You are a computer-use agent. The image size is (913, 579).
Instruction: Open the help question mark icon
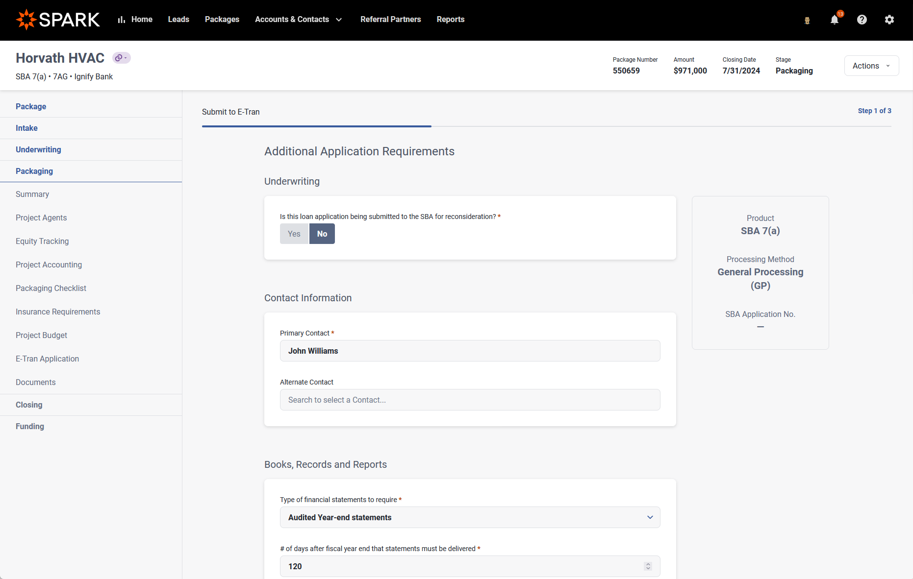coord(862,20)
